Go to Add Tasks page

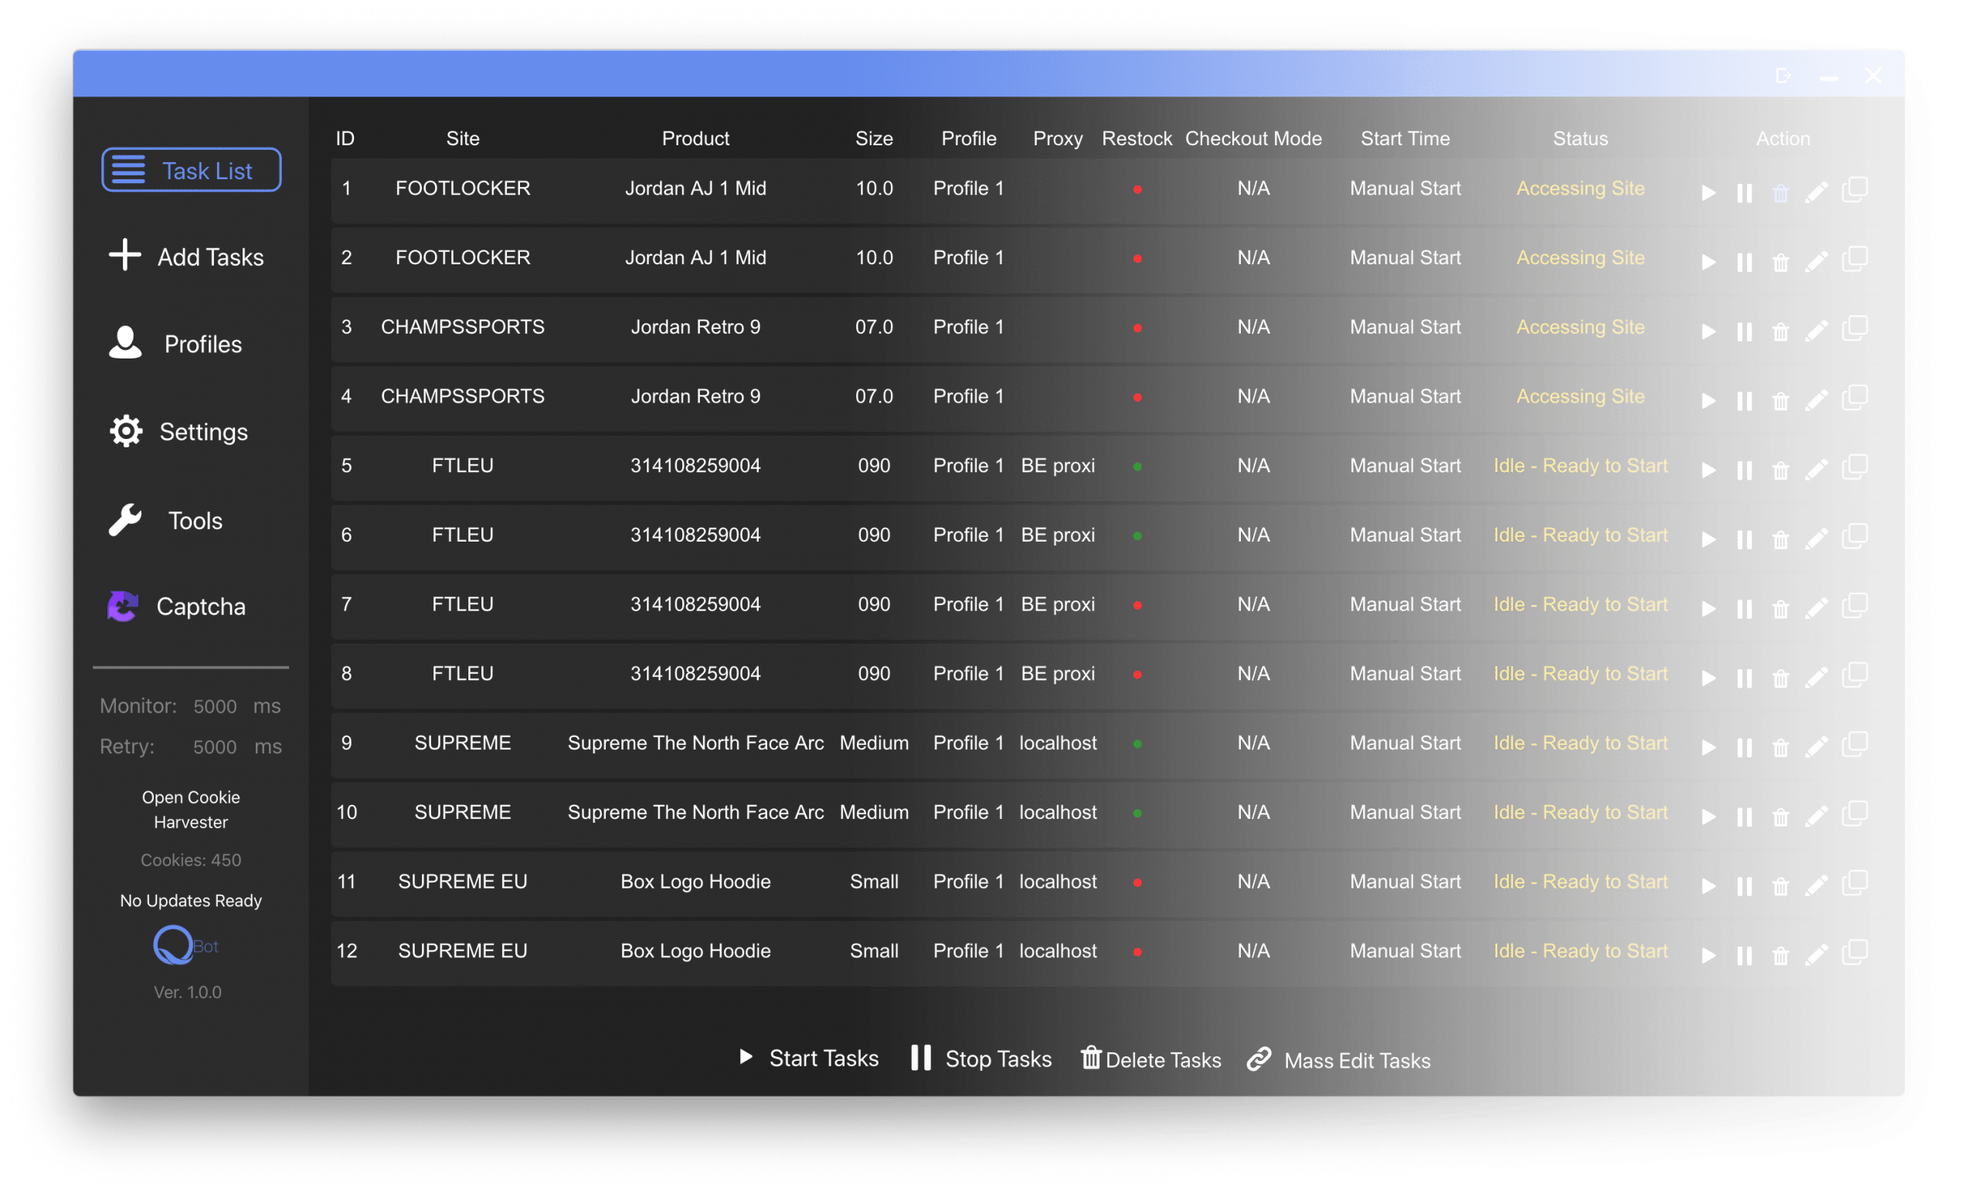click(186, 256)
